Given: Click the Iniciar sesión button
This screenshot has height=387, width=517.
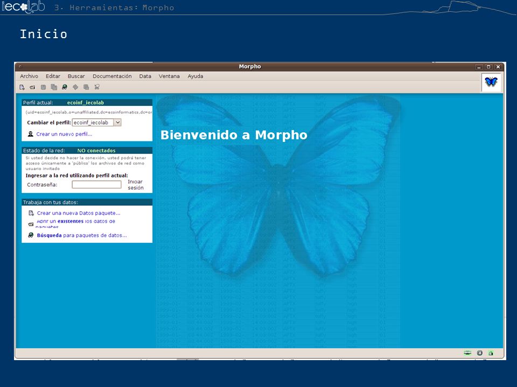Looking at the screenshot, I should (136, 184).
